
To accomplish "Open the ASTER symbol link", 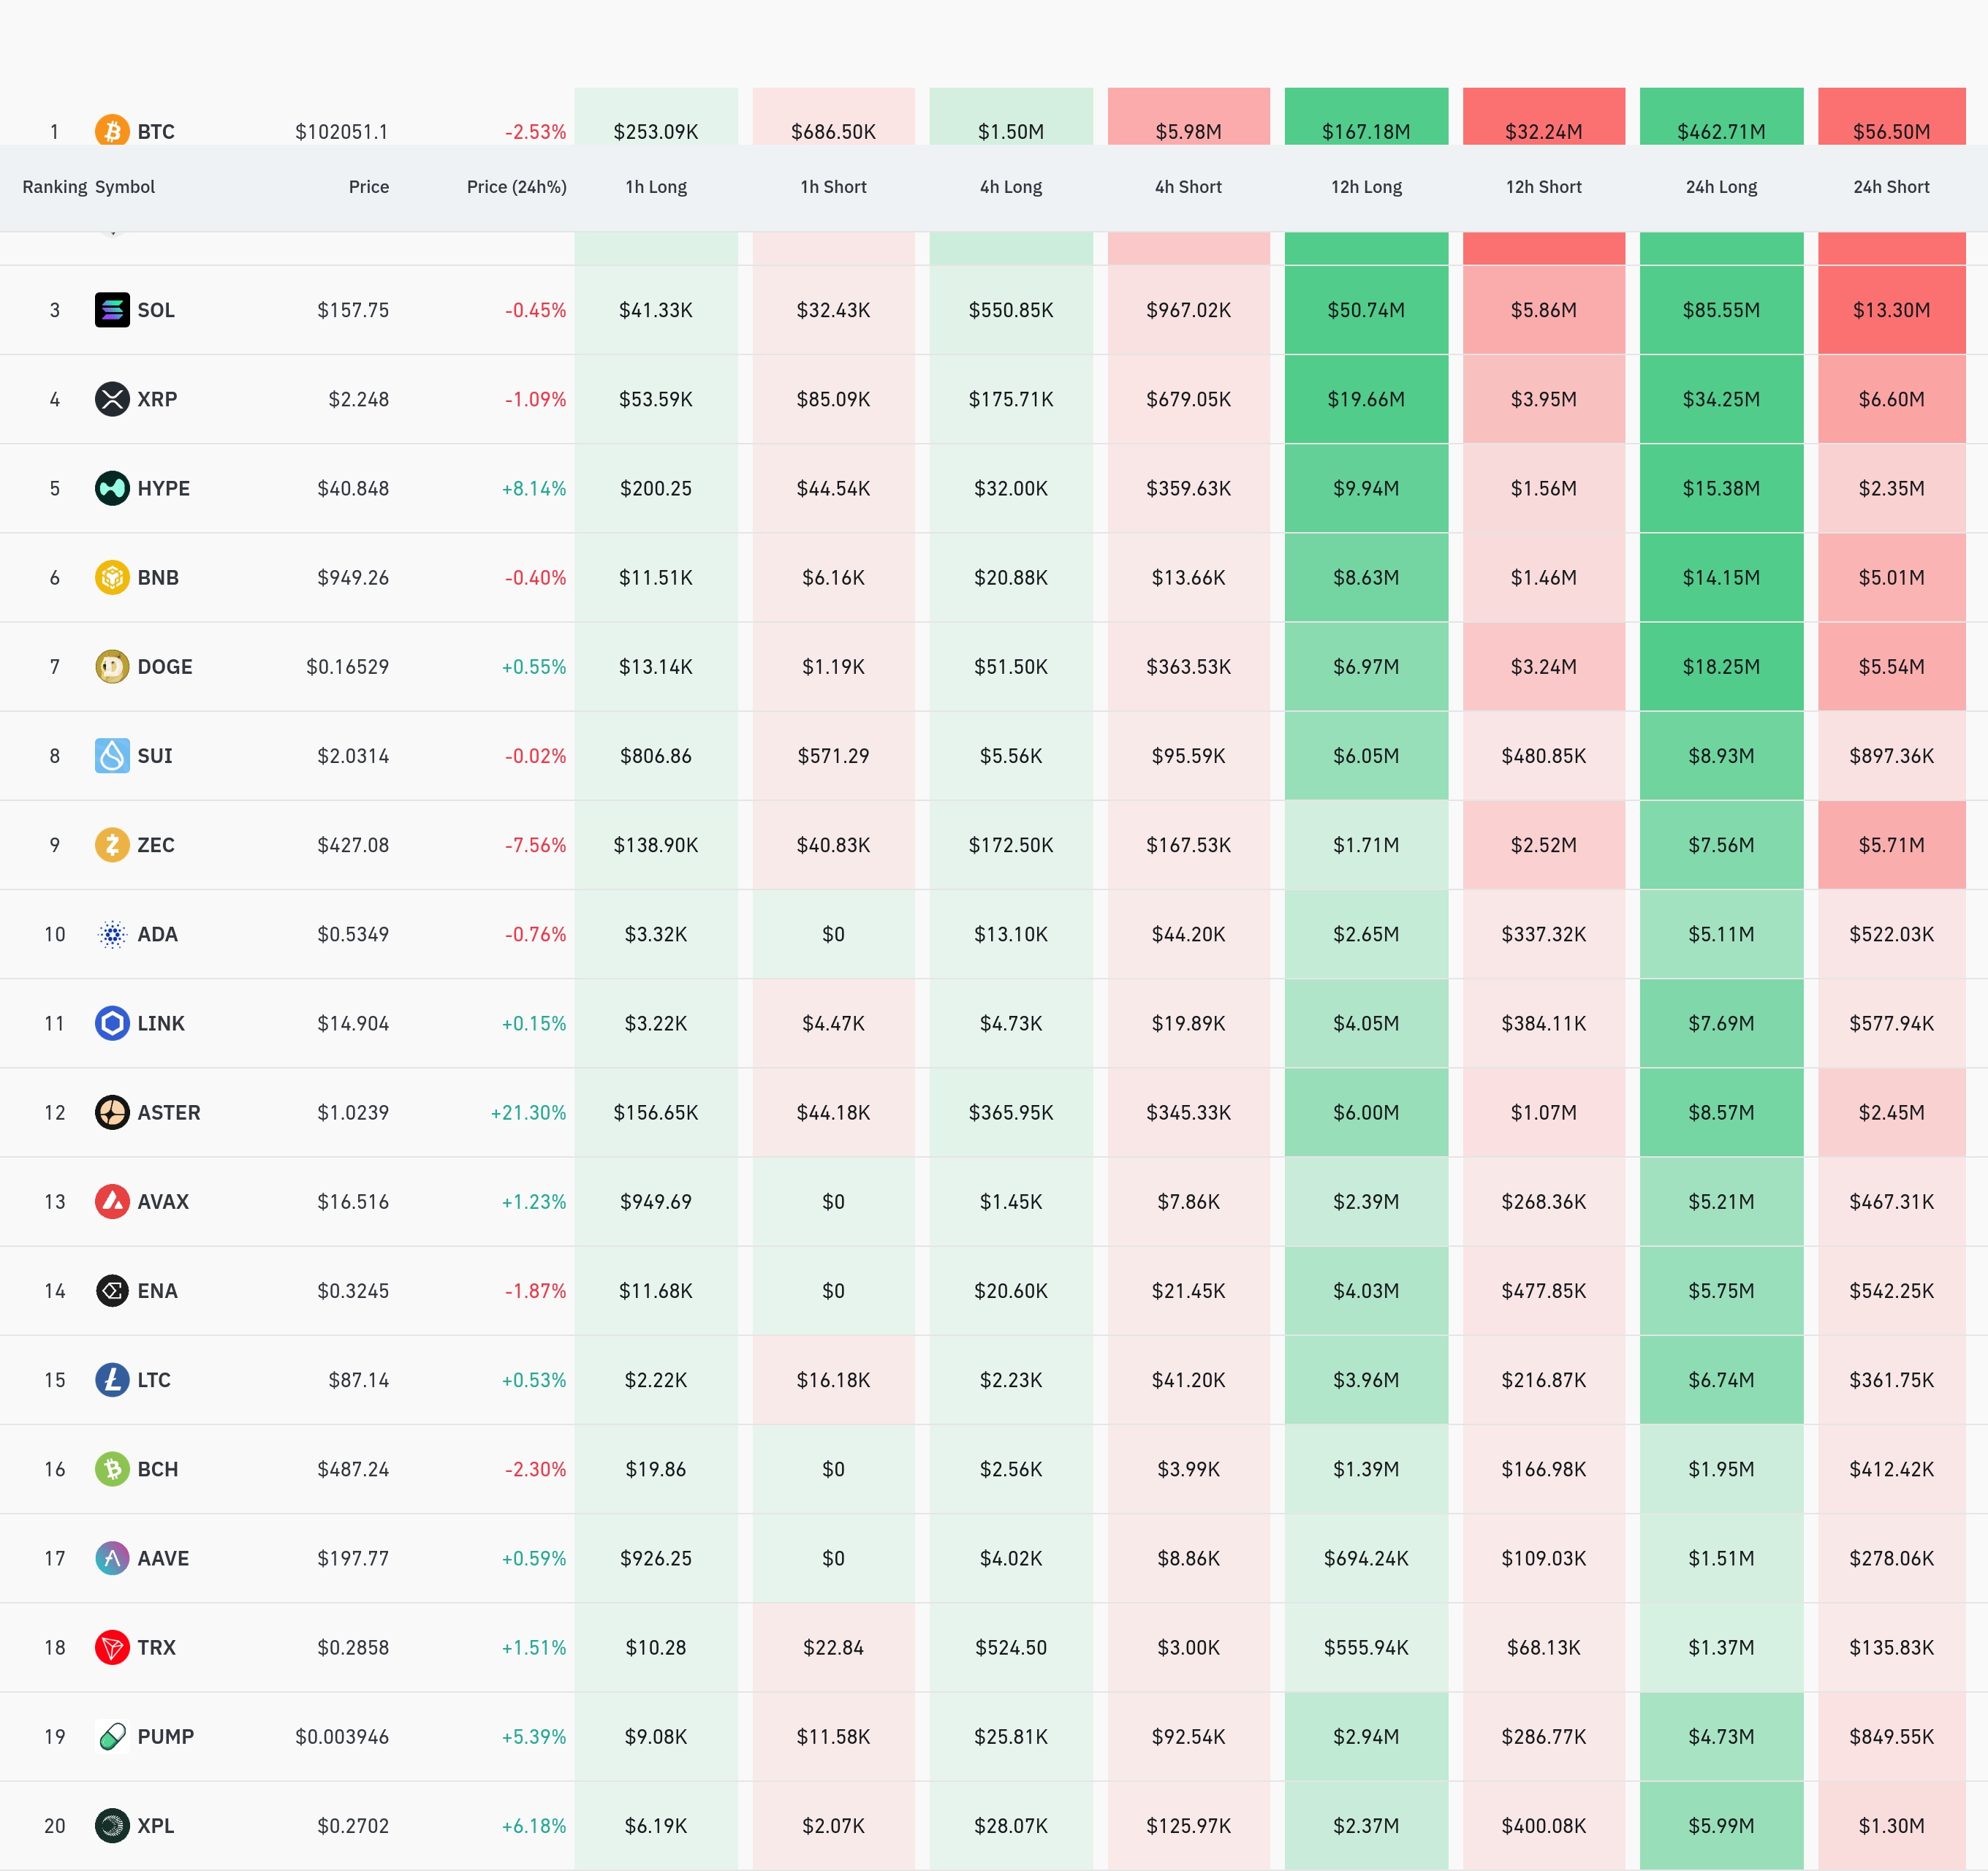I will coord(168,1112).
